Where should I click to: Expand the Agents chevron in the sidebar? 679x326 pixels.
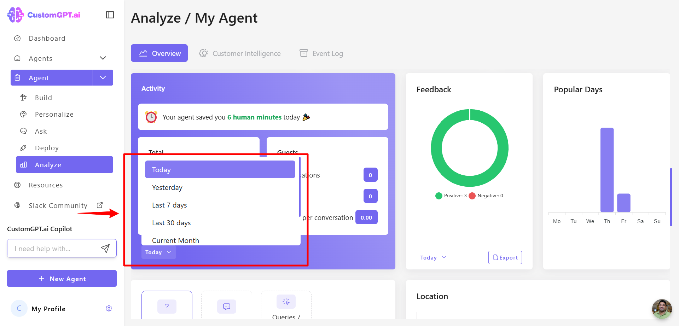pyautogui.click(x=103, y=58)
